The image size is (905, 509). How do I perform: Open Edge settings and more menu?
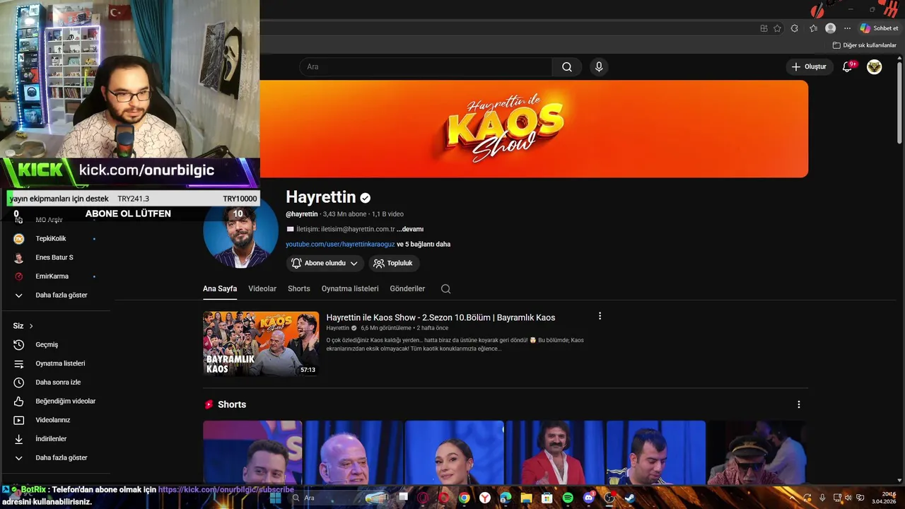click(x=848, y=28)
